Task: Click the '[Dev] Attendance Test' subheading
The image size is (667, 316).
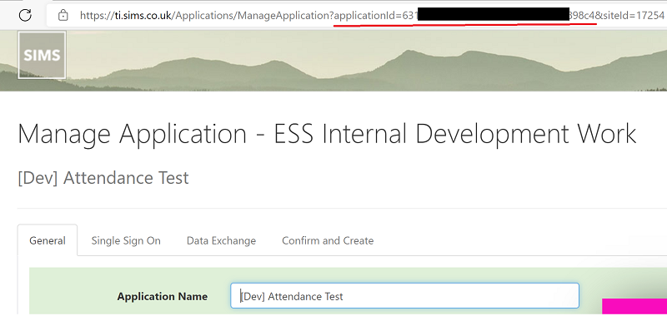Action: [x=103, y=178]
